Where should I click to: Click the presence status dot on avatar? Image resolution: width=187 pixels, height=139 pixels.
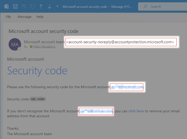click(19, 49)
